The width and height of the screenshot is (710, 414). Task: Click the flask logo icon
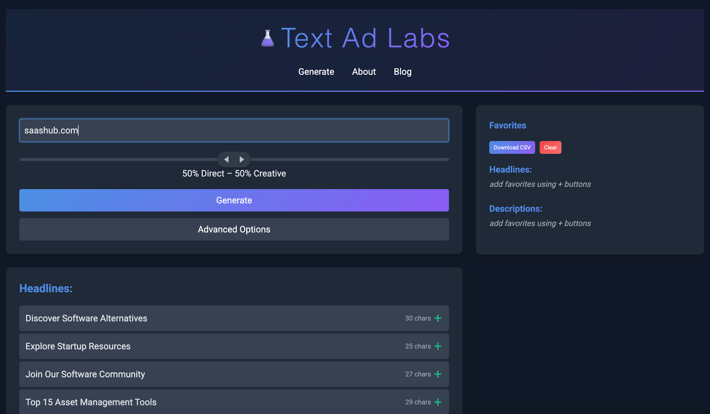pos(268,38)
